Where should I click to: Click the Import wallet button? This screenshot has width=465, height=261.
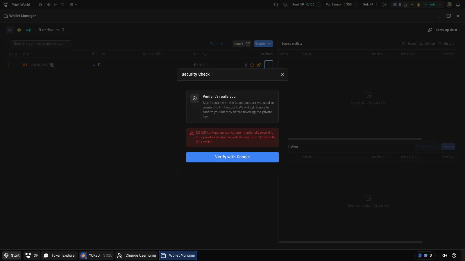[242, 44]
